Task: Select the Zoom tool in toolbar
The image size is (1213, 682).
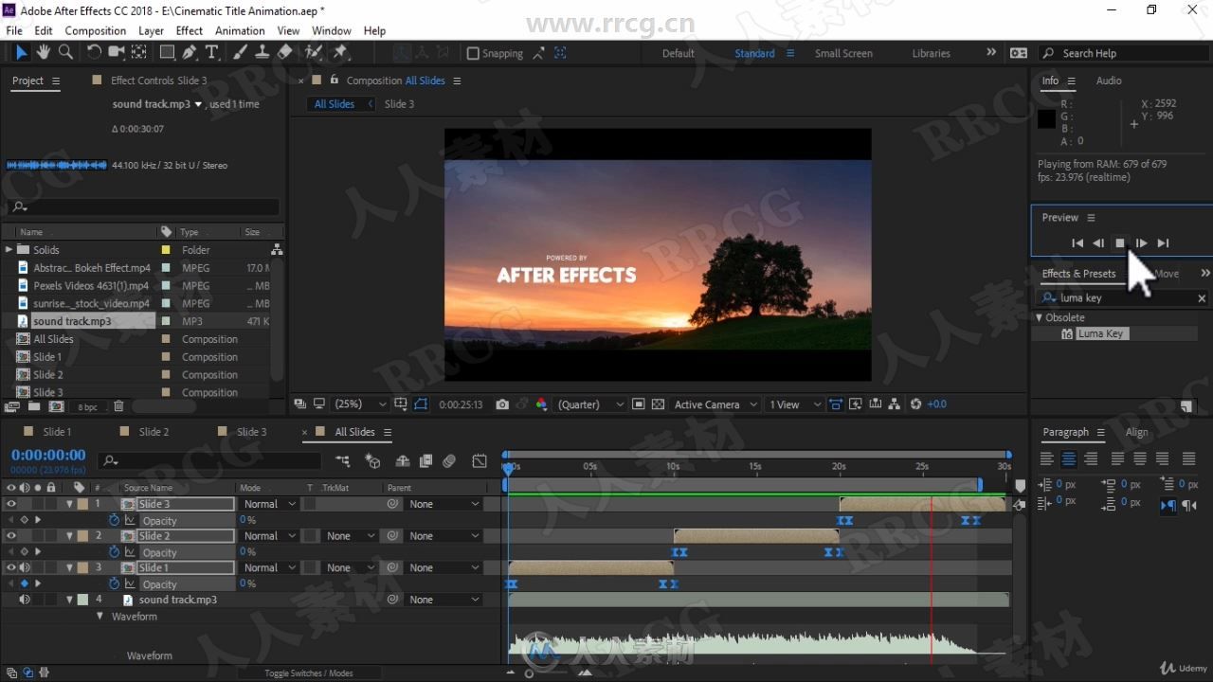Action: coord(65,52)
